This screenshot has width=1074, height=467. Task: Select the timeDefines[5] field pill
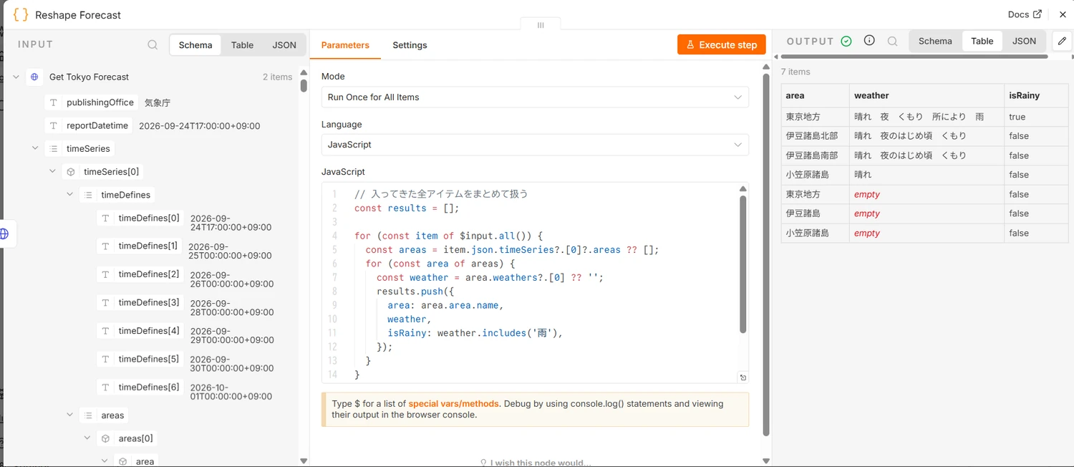click(140, 359)
